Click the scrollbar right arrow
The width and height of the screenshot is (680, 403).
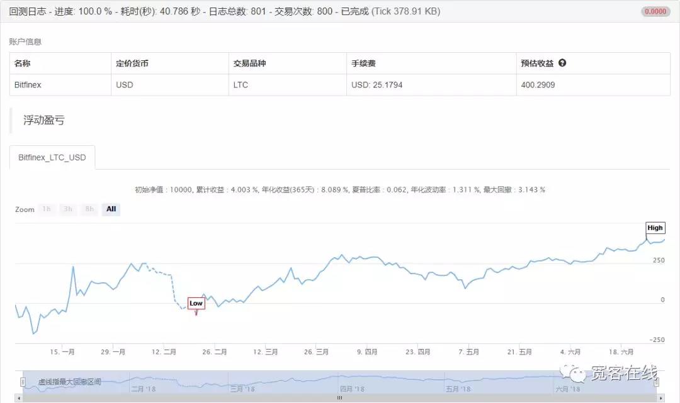(x=660, y=398)
